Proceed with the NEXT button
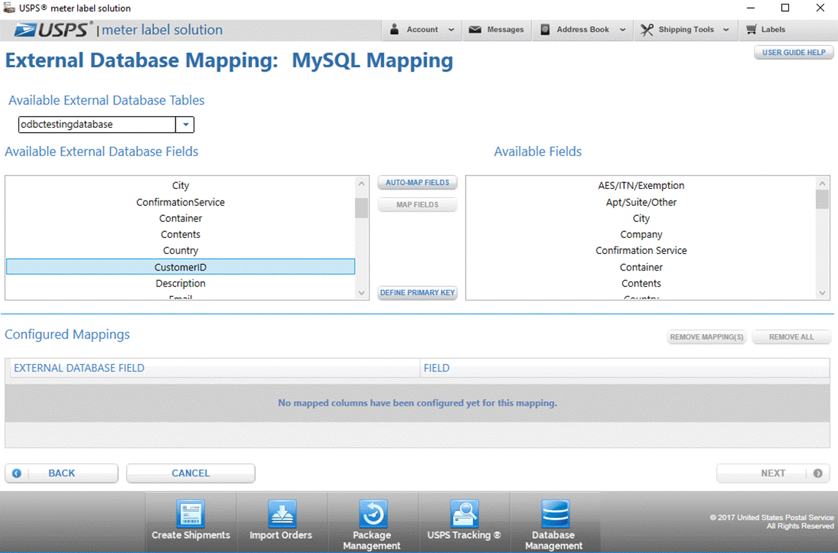838x553 pixels. click(x=773, y=473)
